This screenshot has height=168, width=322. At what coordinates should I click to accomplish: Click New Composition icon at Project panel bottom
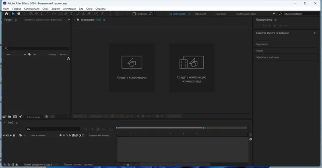15,116
